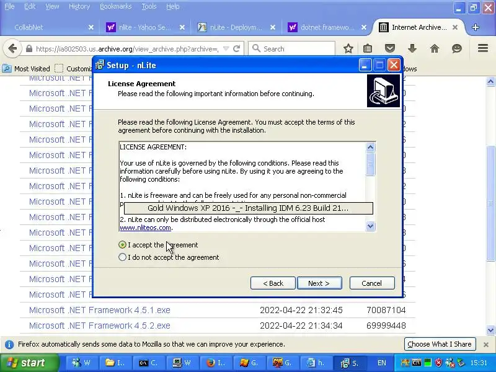Screen dimensions: 496x372
Task: Bookmark this page with the star icon
Action: [348, 49]
